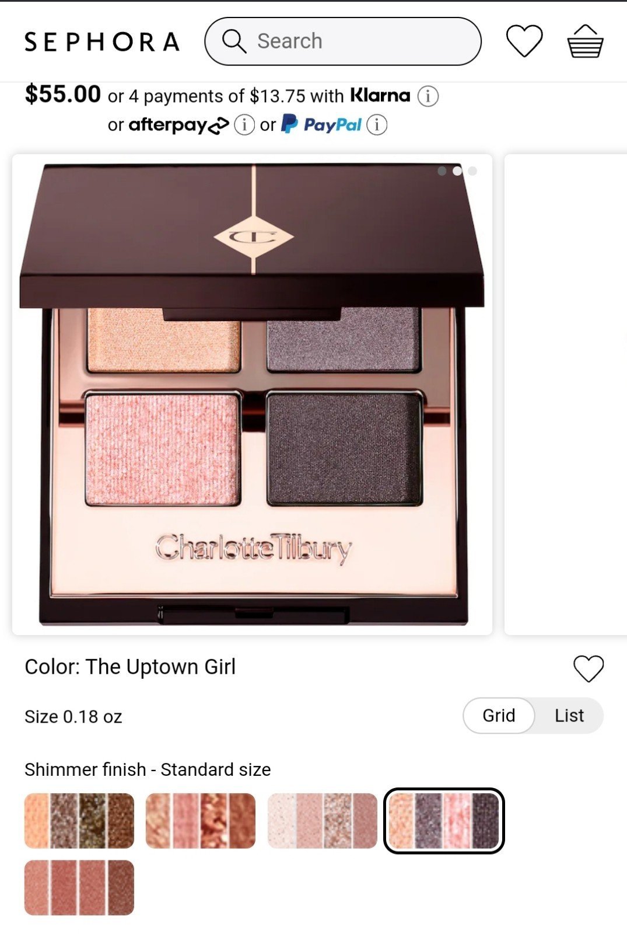Open Afterpay info icon
Viewport: 627px width, 934px height.
244,125
